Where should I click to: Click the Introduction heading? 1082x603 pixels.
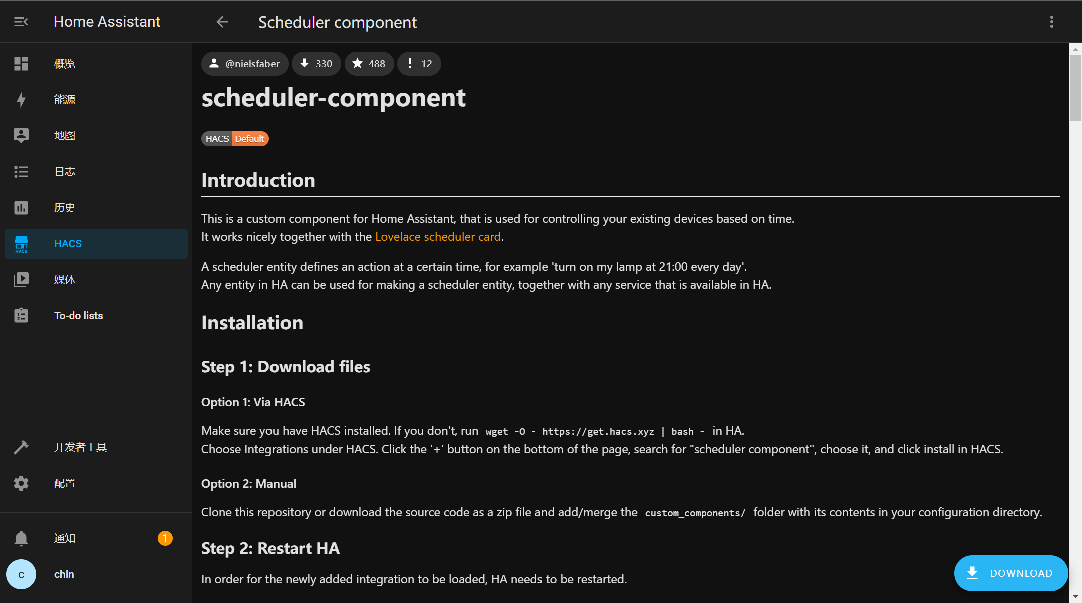258,180
